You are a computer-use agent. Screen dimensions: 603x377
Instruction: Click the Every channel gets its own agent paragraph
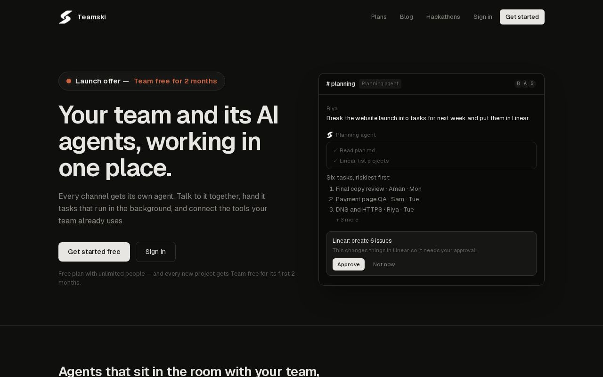(163, 208)
